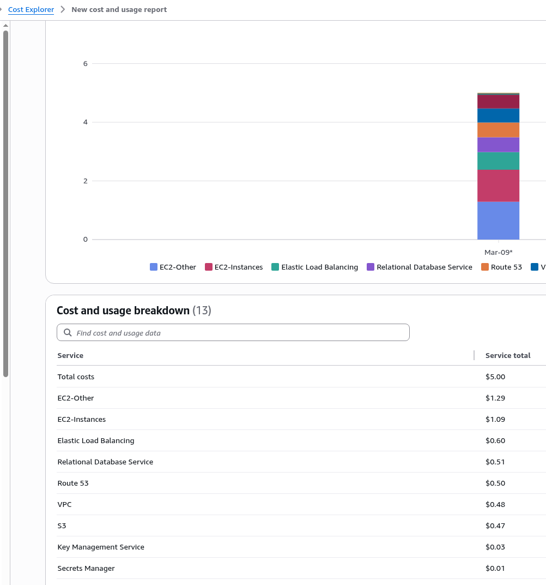The image size is (546, 585).
Task: Click the magnifier icon in the search box
Action: pos(68,333)
